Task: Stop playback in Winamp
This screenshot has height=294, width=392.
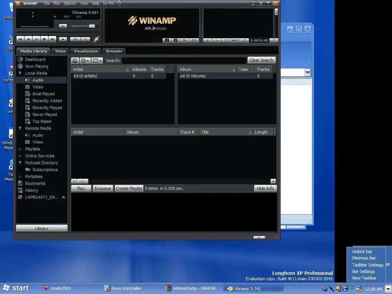Action: coord(44,39)
